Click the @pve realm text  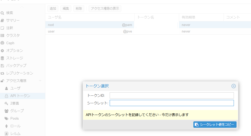pos(127,31)
